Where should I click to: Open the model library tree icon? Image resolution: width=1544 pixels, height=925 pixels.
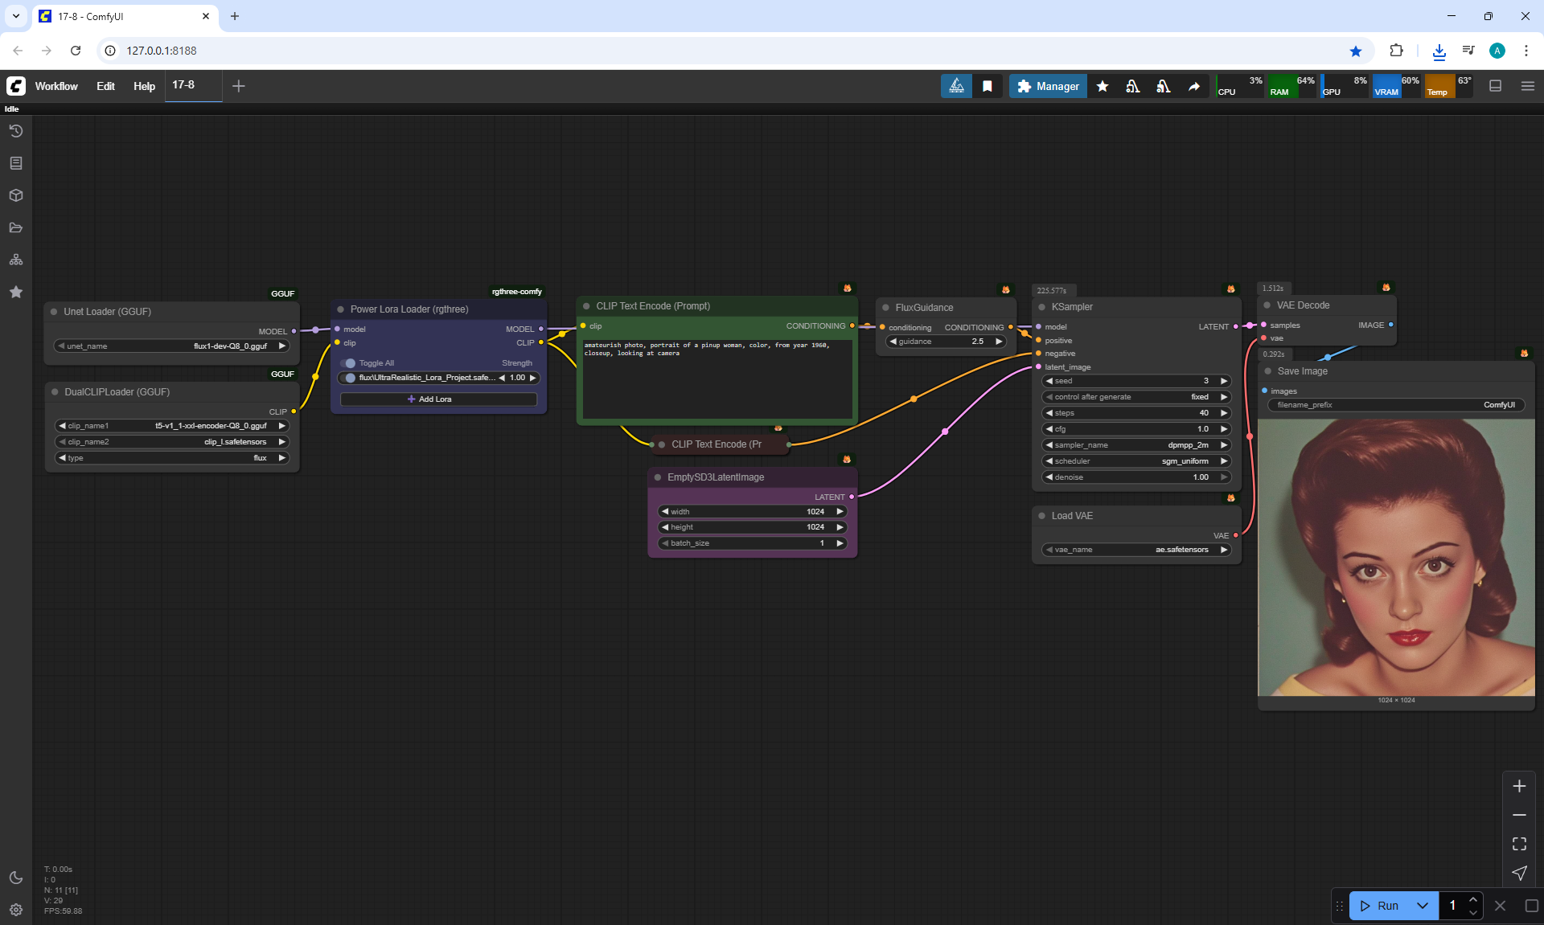coord(16,260)
